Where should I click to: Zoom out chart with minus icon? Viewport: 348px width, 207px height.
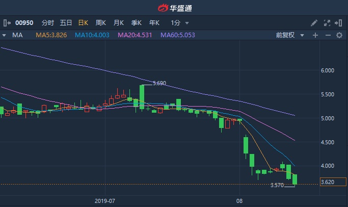(328, 35)
